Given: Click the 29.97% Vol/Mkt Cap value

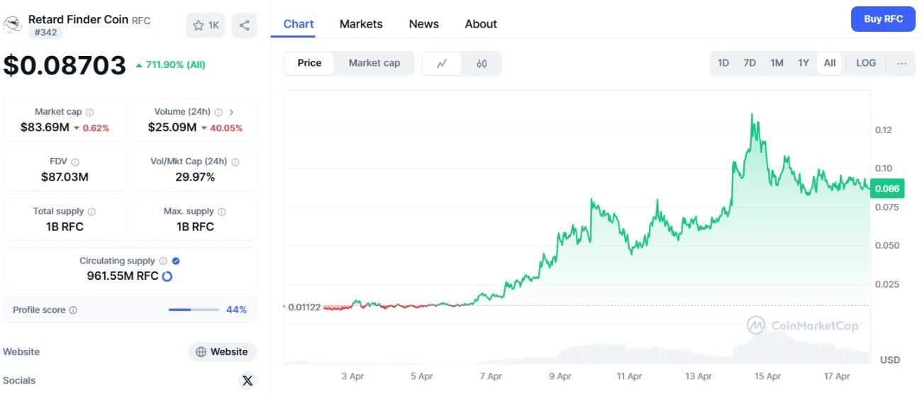Looking at the screenshot, I should pyautogui.click(x=195, y=177).
